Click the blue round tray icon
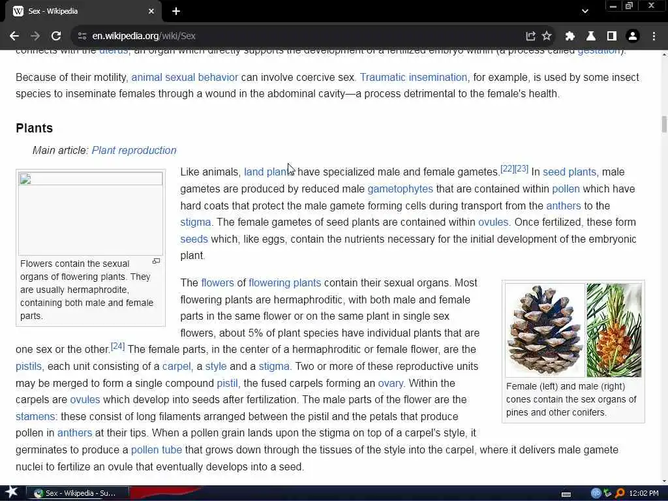The image size is (668, 501). [596, 493]
